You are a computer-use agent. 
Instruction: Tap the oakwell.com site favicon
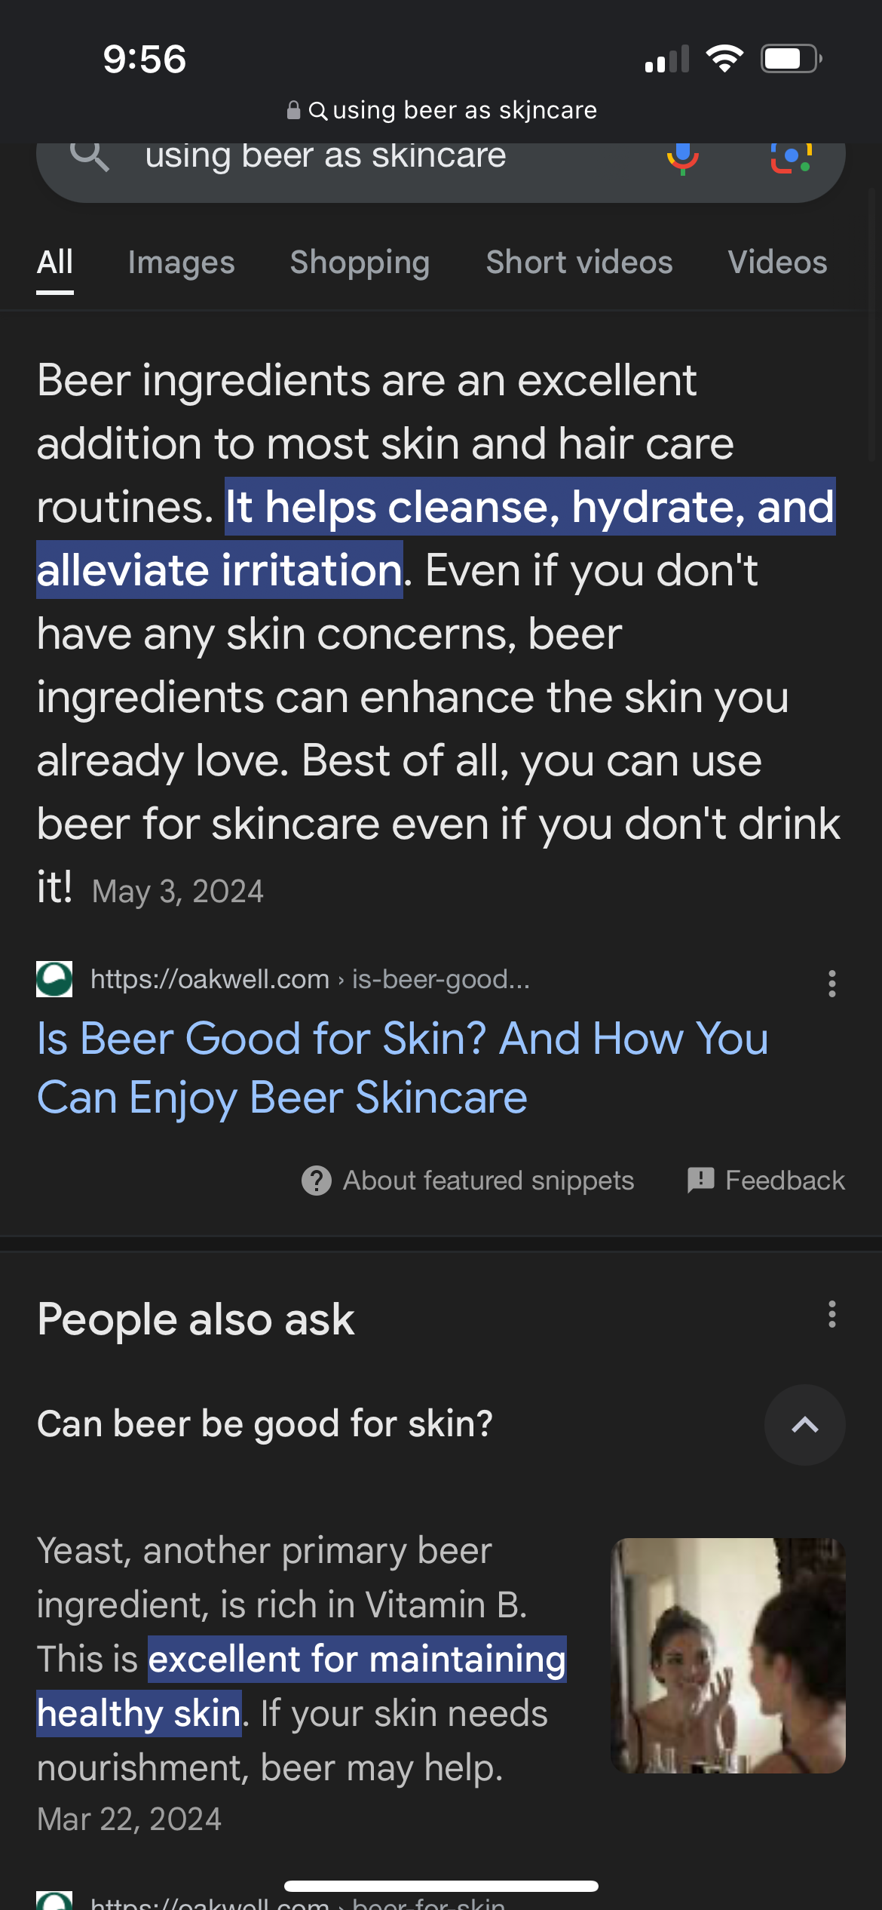pos(55,979)
